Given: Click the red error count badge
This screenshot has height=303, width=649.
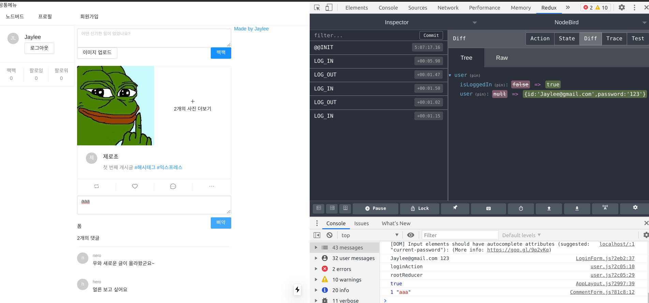Looking at the screenshot, I should 588,8.
